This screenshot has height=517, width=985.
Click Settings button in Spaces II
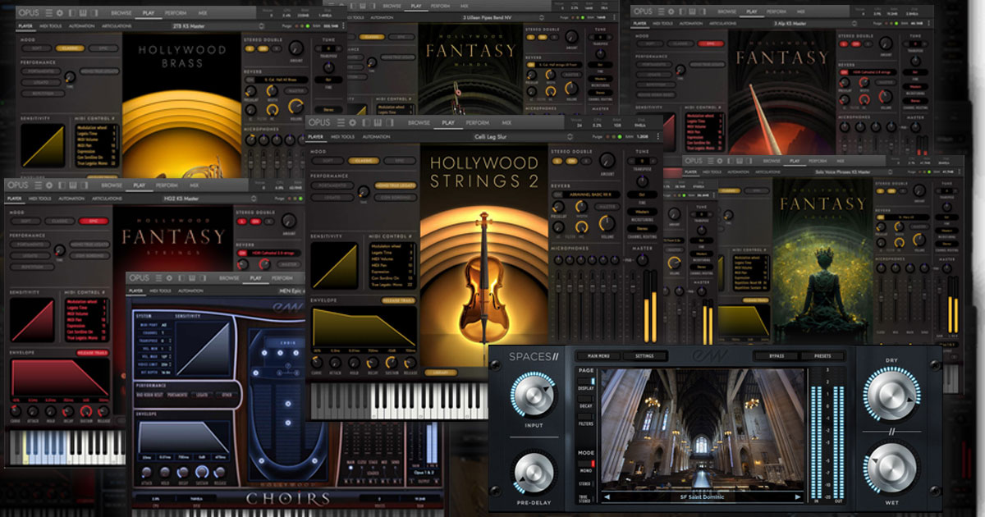pos(644,356)
